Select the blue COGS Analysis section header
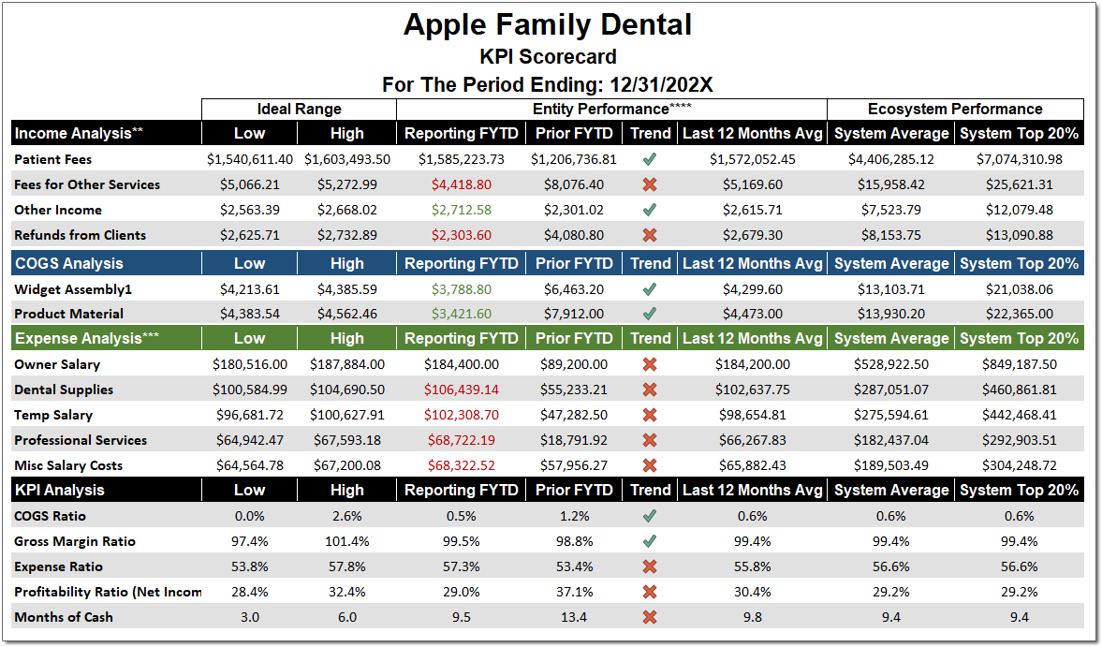This screenshot has height=647, width=1102. (69, 263)
